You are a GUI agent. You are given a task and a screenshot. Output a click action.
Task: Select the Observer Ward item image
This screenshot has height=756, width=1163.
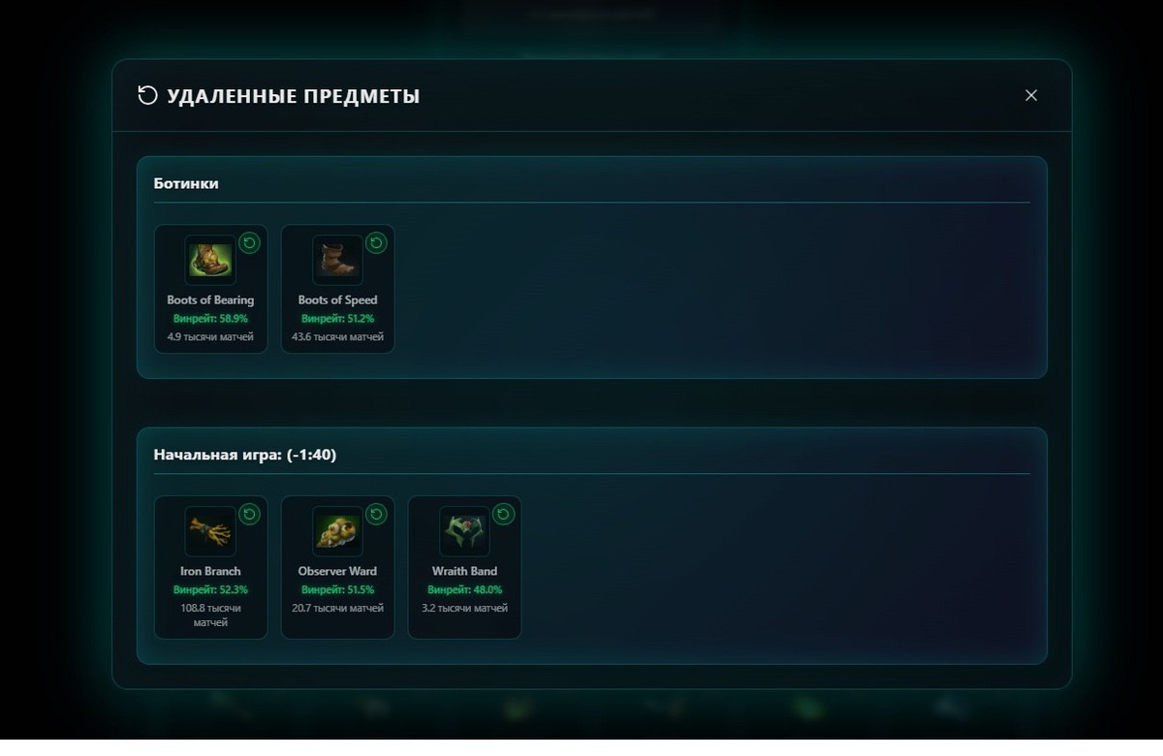coord(337,531)
